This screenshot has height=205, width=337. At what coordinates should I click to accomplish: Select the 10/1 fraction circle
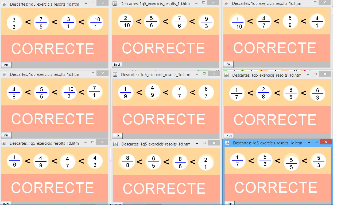click(x=95, y=22)
